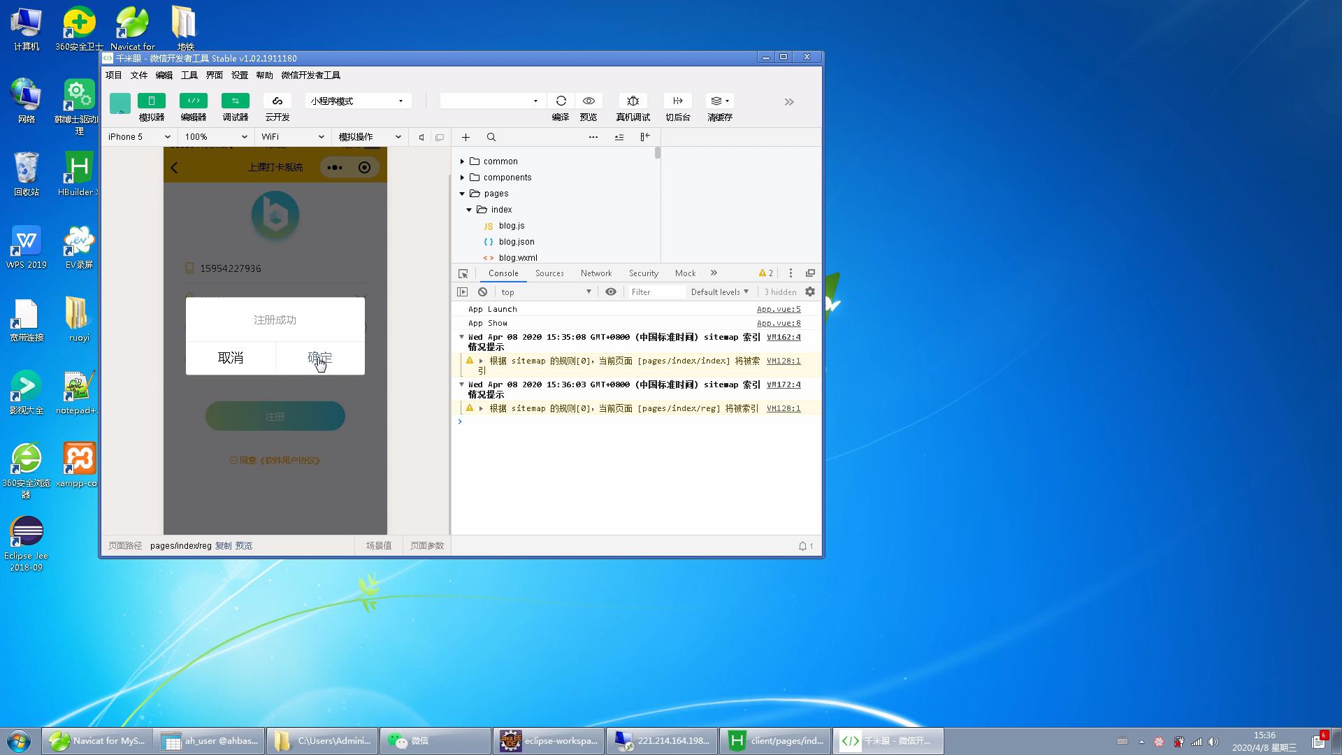Image resolution: width=1342 pixels, height=755 pixels.
Task: Expand the common folder
Action: coord(462,161)
